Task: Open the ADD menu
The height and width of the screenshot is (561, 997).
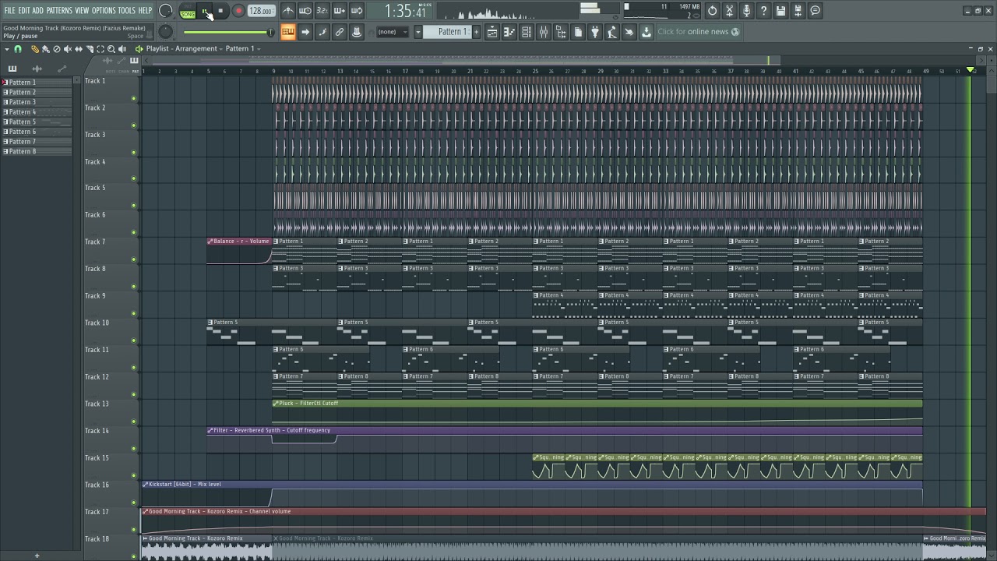Action: click(x=37, y=10)
